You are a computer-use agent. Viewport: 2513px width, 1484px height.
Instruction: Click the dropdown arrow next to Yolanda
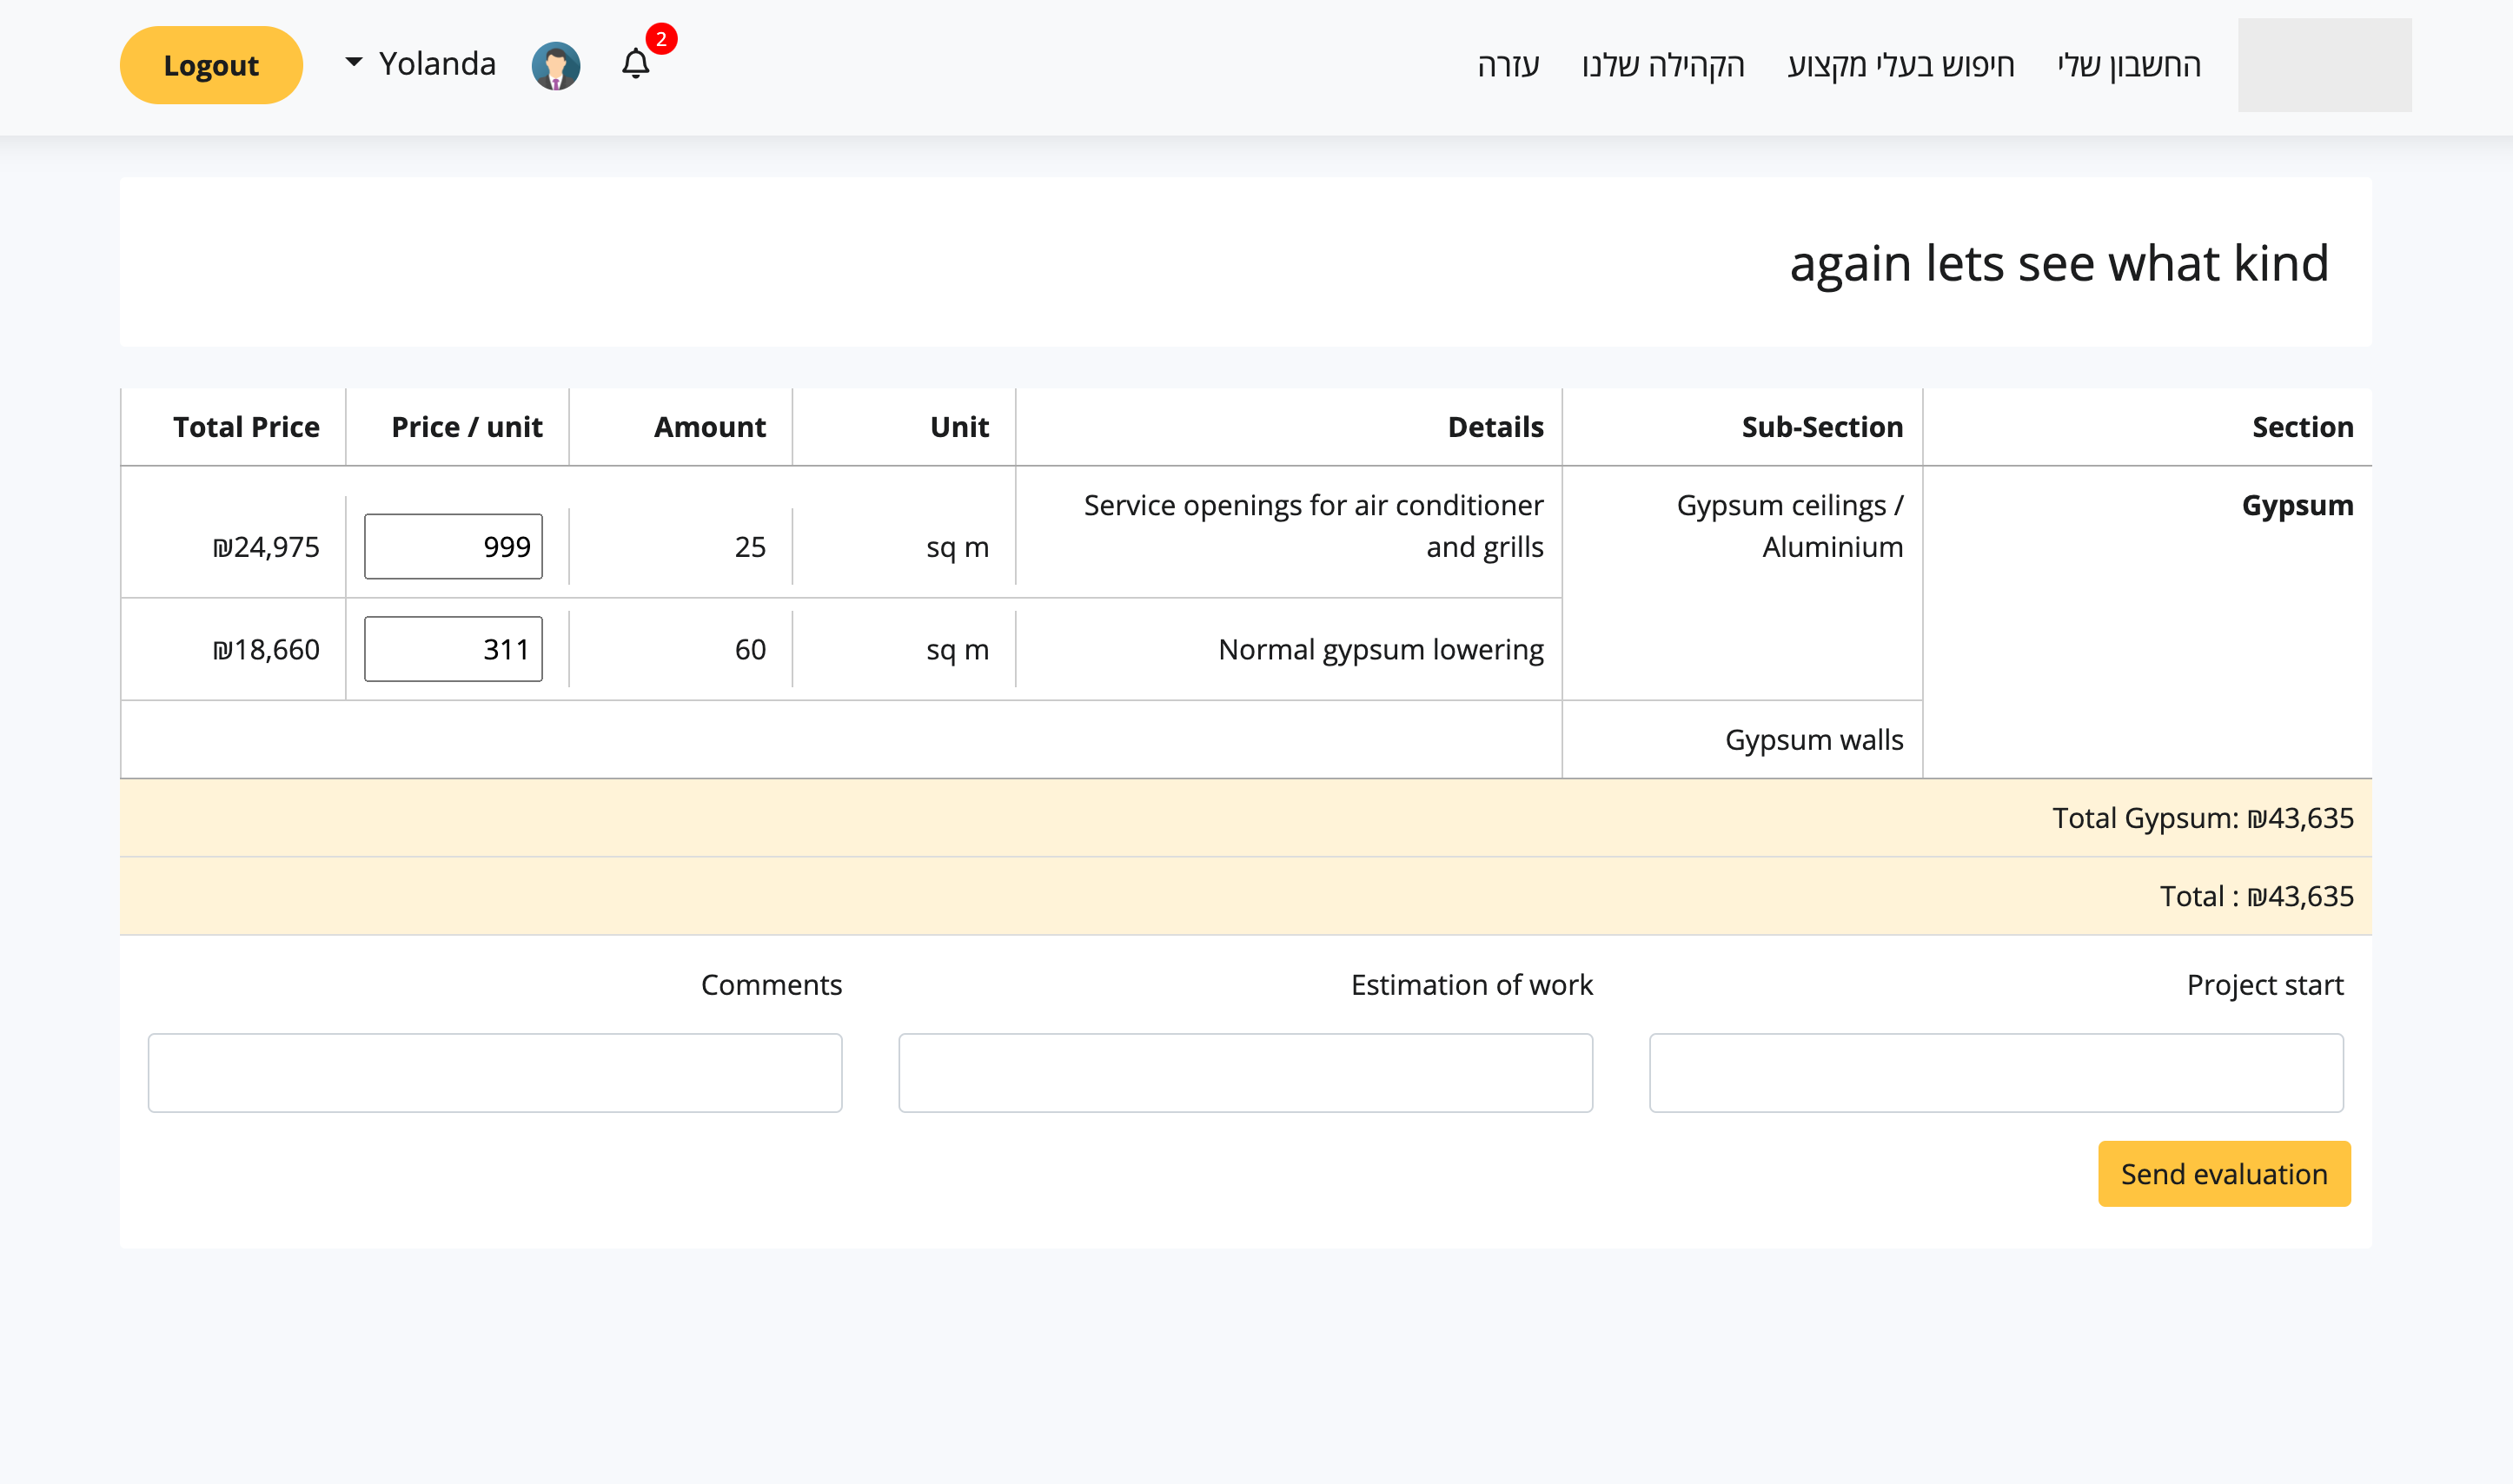point(351,63)
